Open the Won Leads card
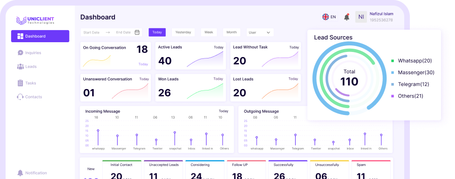This screenshot has height=179, width=455. pos(190,88)
